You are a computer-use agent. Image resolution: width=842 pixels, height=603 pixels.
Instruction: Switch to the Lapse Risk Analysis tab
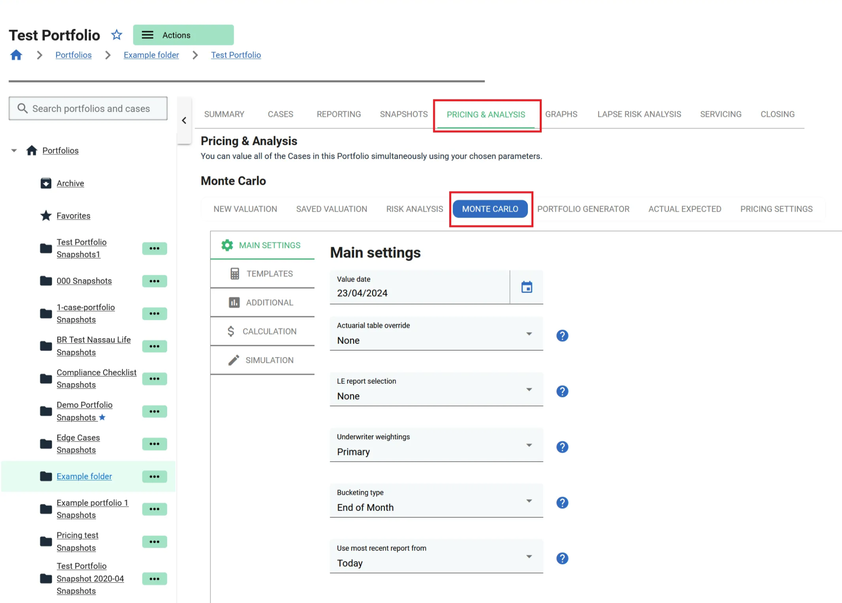(639, 114)
